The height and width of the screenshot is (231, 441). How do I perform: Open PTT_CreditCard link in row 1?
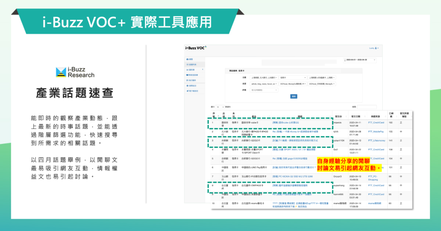(376, 122)
